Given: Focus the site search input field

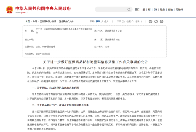Looking at the screenshot, I should coord(114,10).
